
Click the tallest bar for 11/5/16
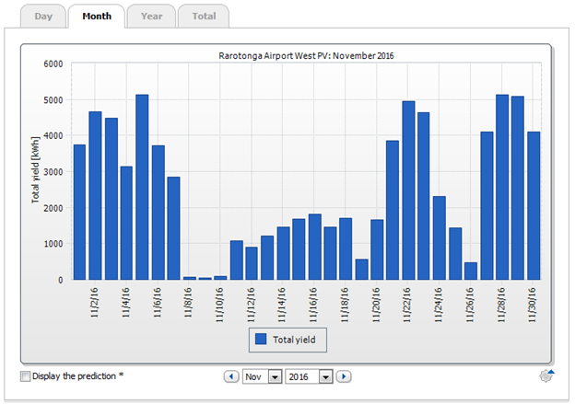(142, 187)
